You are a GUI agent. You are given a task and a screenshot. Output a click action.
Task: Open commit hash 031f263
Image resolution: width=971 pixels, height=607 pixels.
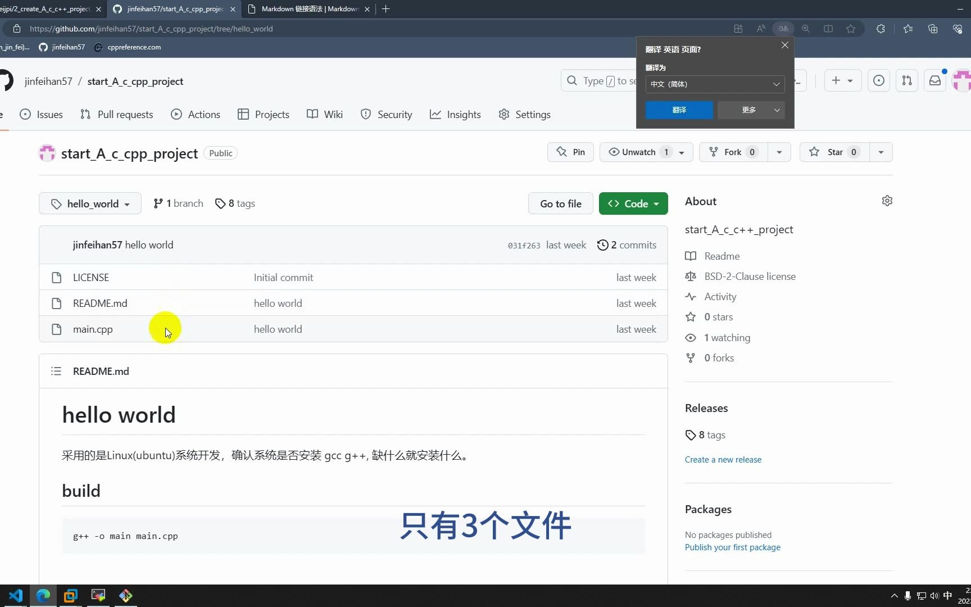pyautogui.click(x=524, y=246)
